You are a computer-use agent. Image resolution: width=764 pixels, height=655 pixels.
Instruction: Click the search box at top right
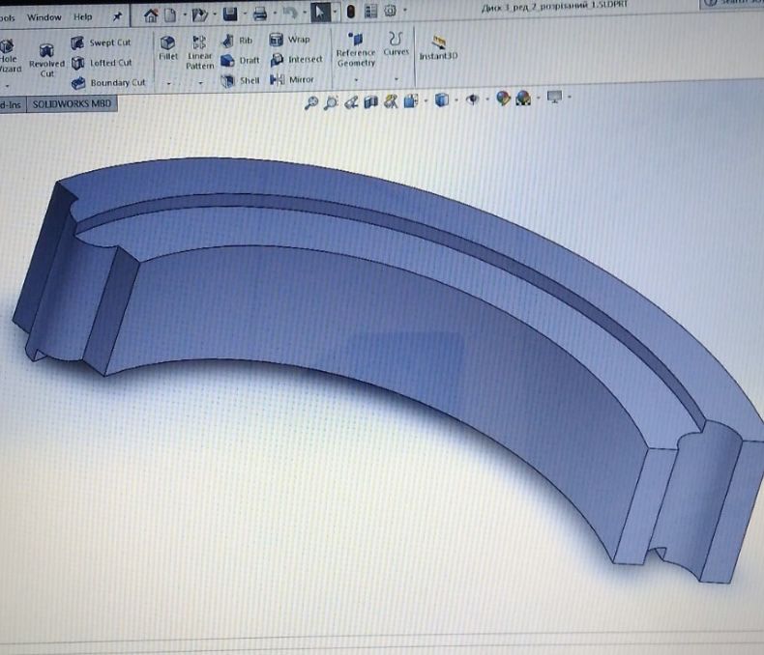click(x=732, y=3)
